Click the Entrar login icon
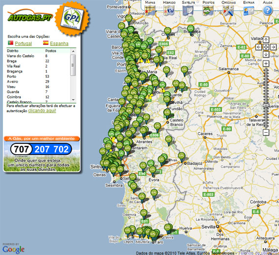279x255 pixels. tap(249, 11)
